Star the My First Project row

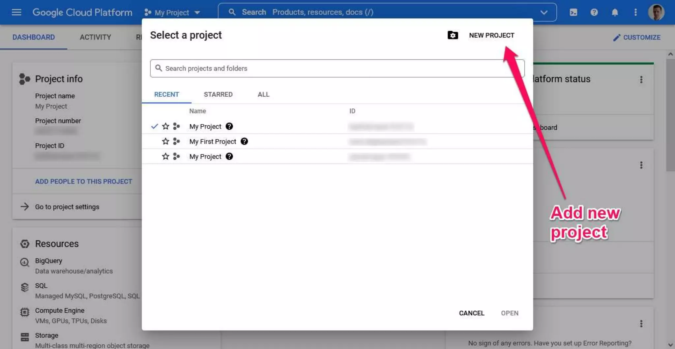[165, 141]
